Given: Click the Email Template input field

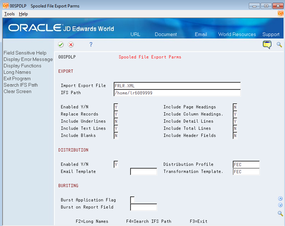Looking at the screenshot, I should pos(144,171).
